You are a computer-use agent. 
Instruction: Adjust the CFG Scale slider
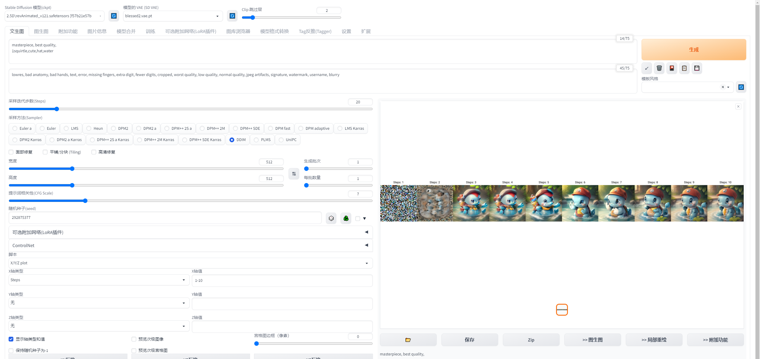pyautogui.click(x=191, y=201)
